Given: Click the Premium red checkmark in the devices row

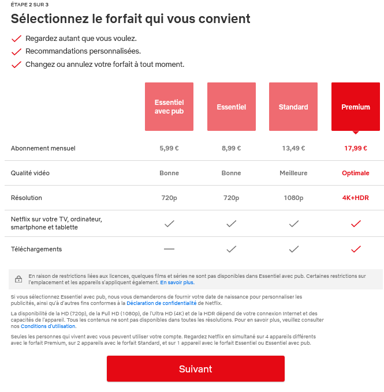Looking at the screenshot, I should (x=356, y=224).
